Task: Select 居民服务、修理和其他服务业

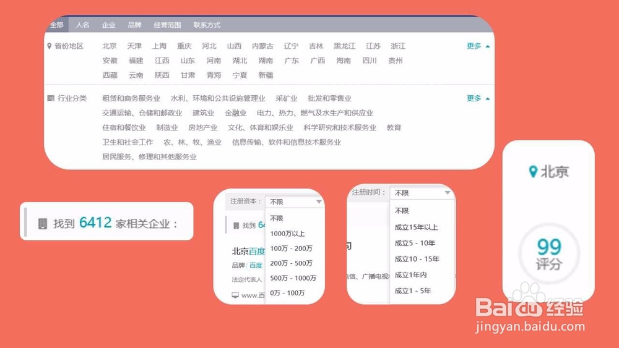Action: point(149,157)
